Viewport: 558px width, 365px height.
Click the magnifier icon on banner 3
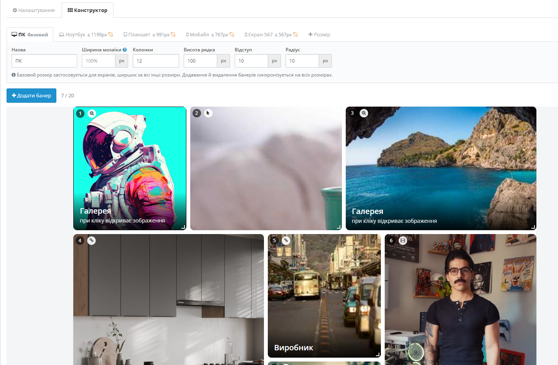click(364, 113)
